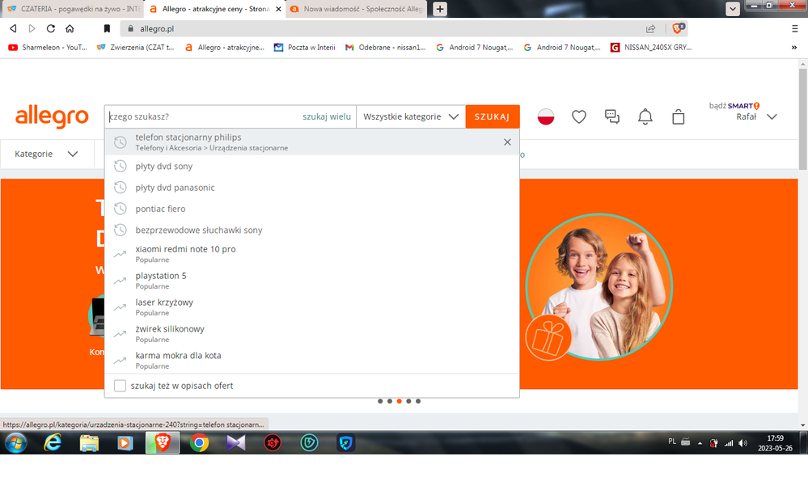Image resolution: width=808 pixels, height=503 pixels.
Task: Enable 'szukaj też w opisach ofert' checkbox
Action: [x=120, y=386]
